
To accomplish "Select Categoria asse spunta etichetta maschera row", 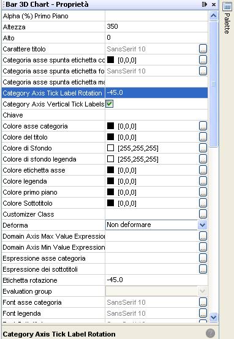I will pos(105,82).
